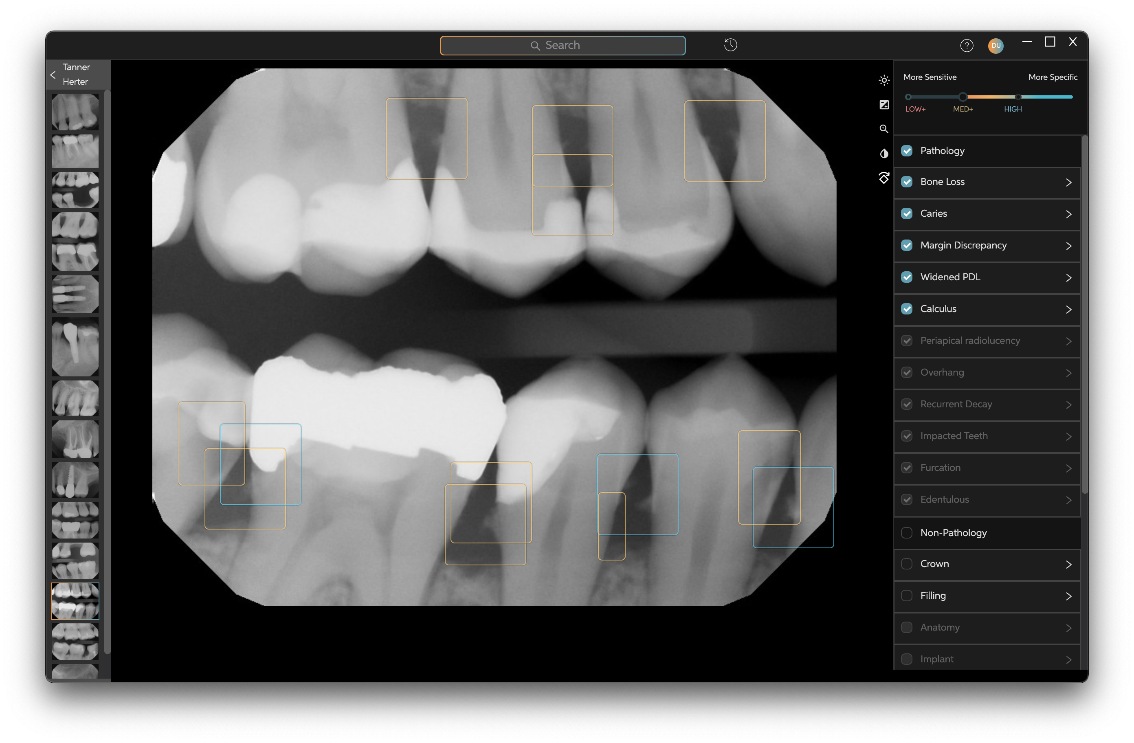Click the LOW+ sensitivity label

(915, 109)
